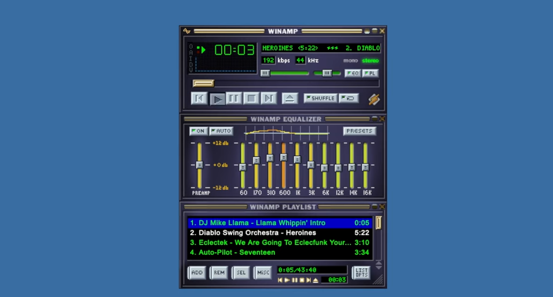Click the 44 kHz sample rate readout

[300, 60]
